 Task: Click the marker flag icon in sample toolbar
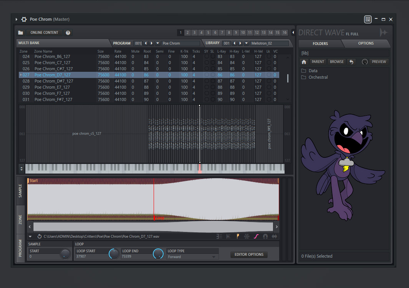pyautogui.click(x=237, y=236)
